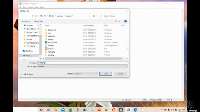Select htdocs in address breadcrumb
Image resolution: width=200 pixels, height=112 pixels.
click(x=68, y=16)
